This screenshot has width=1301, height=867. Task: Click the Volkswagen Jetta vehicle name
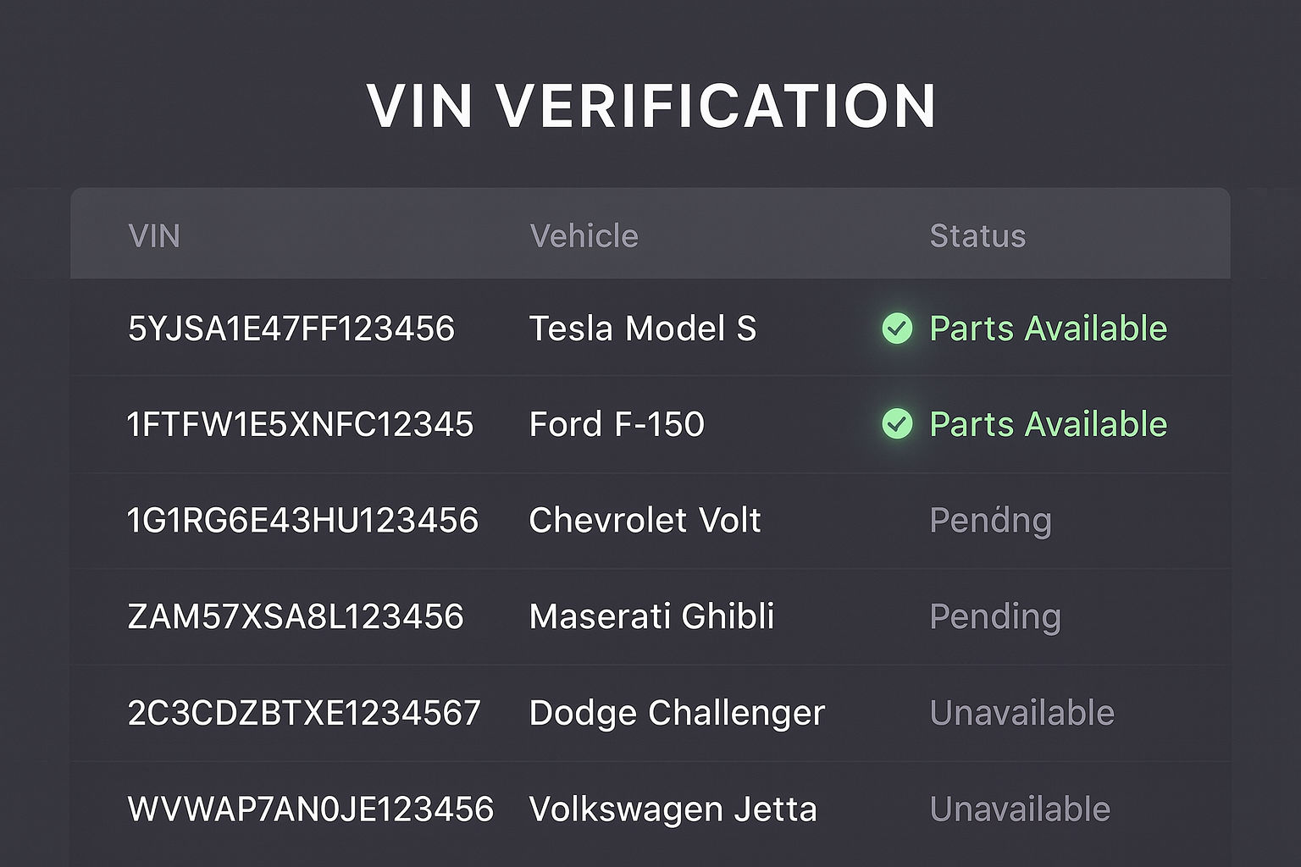pos(673,809)
